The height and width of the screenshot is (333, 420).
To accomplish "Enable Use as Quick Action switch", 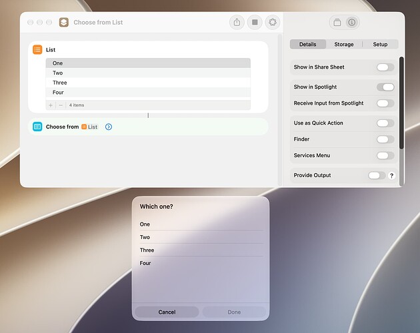I will [x=385, y=123].
